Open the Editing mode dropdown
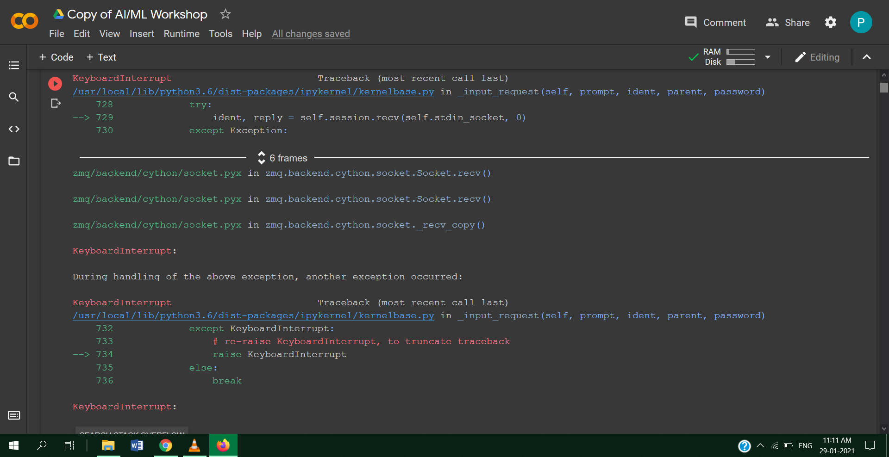889x457 pixels. coord(817,57)
